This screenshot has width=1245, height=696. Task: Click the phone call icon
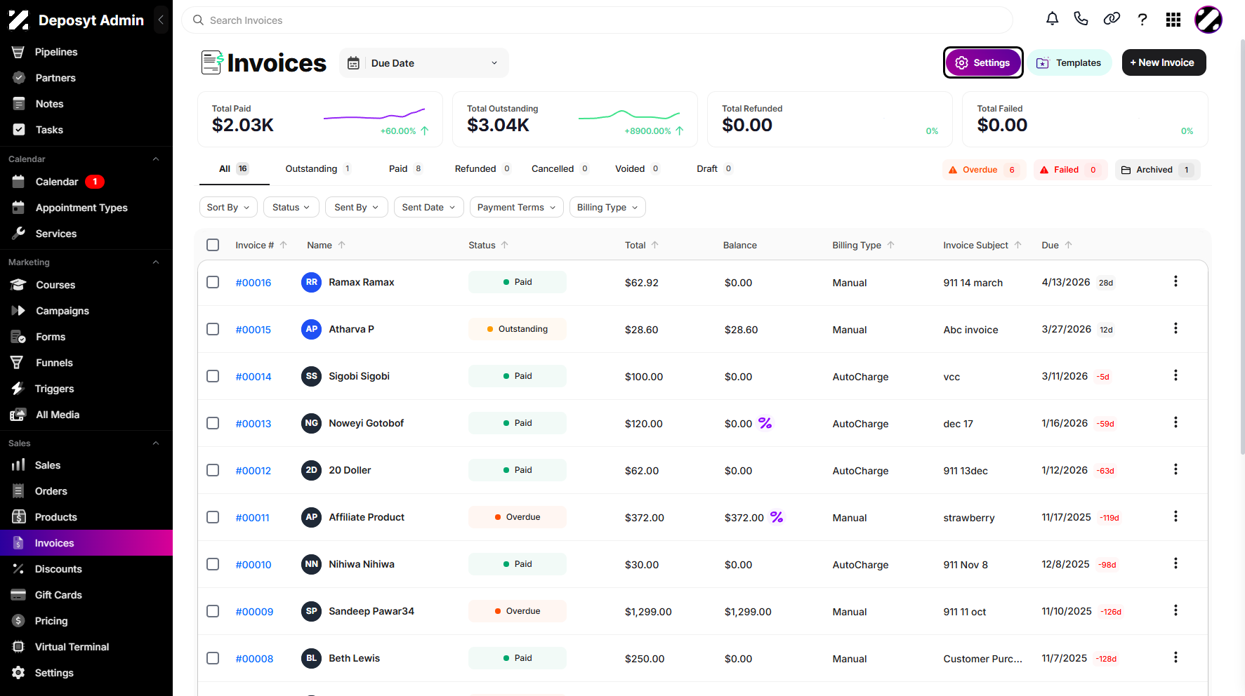[1081, 19]
